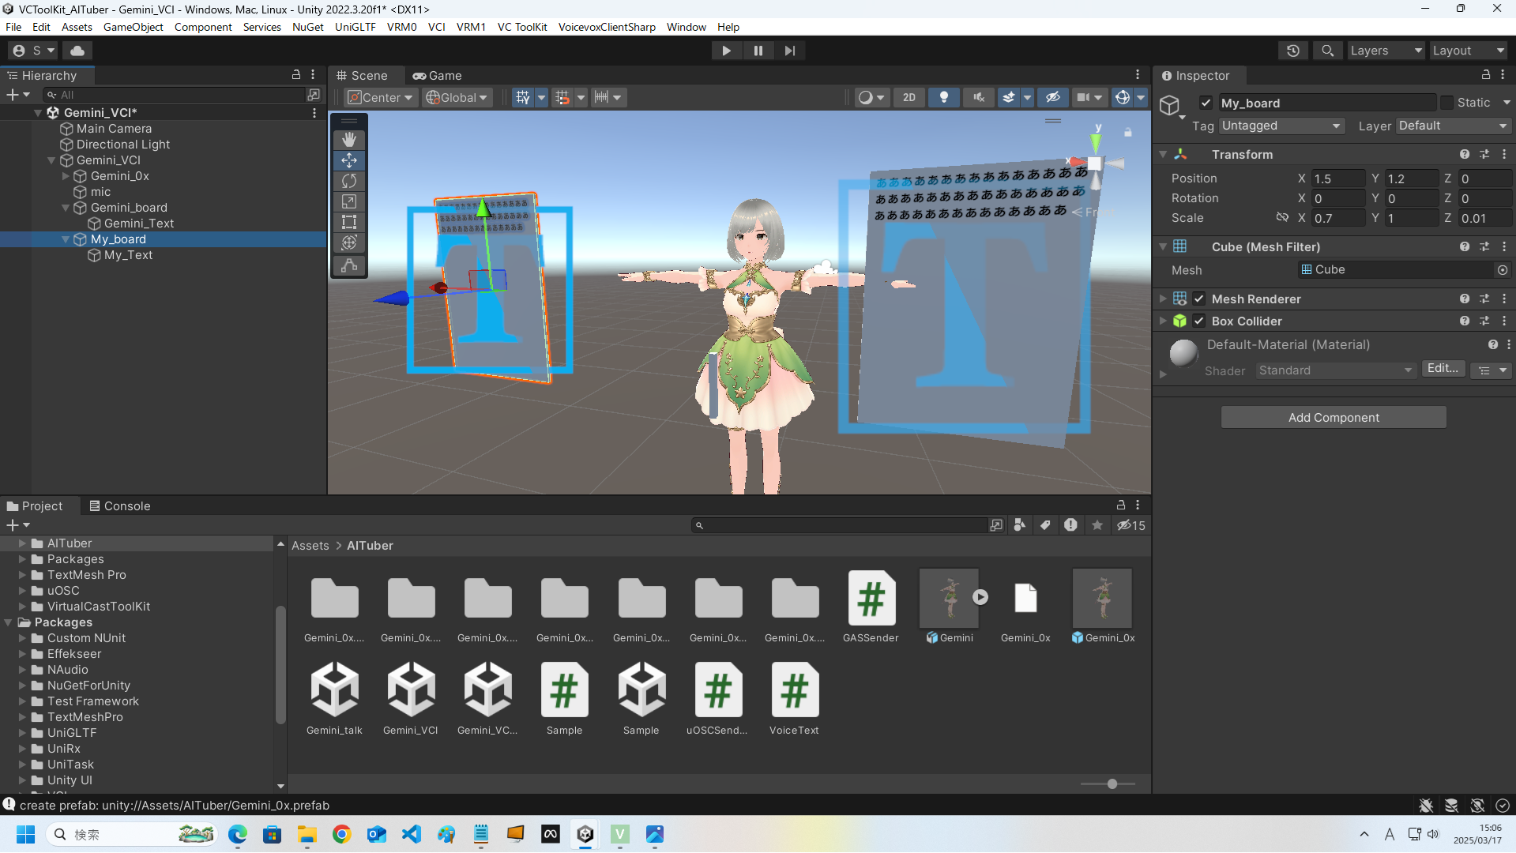Open the custom editor tools icon
1516x853 pixels.
(349, 265)
